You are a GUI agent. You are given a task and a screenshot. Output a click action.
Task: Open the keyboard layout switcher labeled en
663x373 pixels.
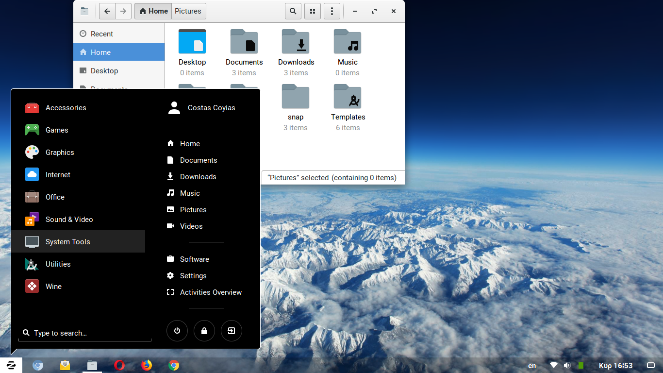tap(531, 365)
